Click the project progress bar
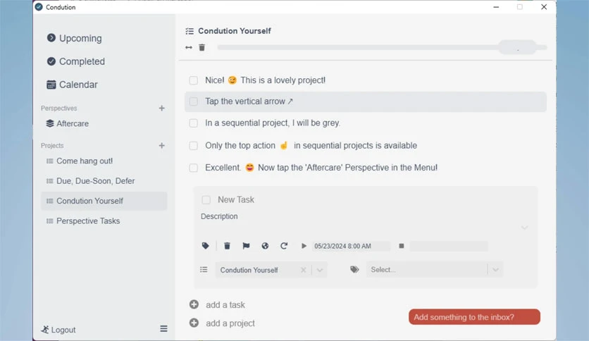The width and height of the screenshot is (589, 341). coord(382,47)
